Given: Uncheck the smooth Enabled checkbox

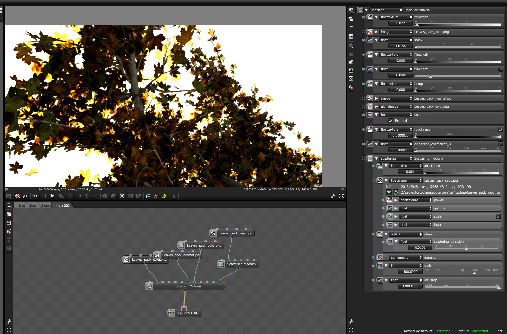Looking at the screenshot, I should coord(391,121).
